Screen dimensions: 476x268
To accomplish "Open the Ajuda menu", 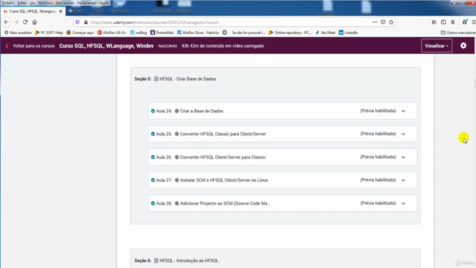I will pos(104,3).
